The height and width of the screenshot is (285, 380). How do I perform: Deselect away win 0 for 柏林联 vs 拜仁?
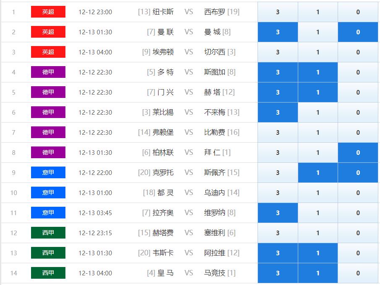click(358, 152)
